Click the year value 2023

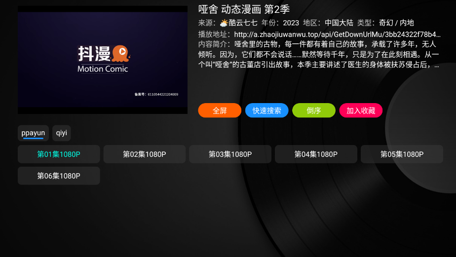pyautogui.click(x=291, y=23)
